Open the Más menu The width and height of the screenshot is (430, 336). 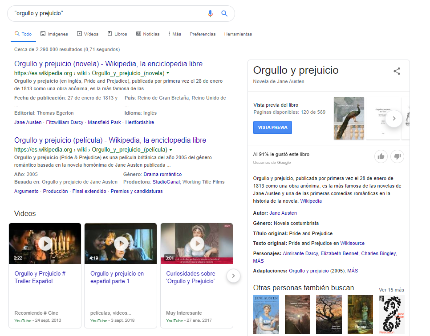coord(176,34)
